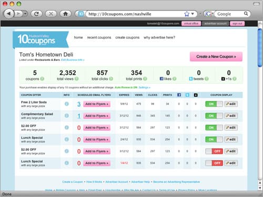The height and width of the screenshot is (197, 263).
Task: Open recent coupons navigation item
Action: [x=99, y=37]
